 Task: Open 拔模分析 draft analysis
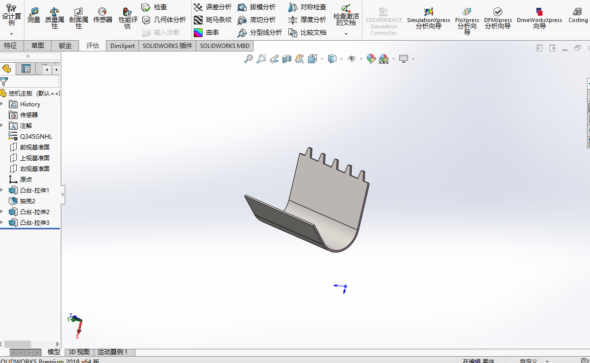coord(257,7)
